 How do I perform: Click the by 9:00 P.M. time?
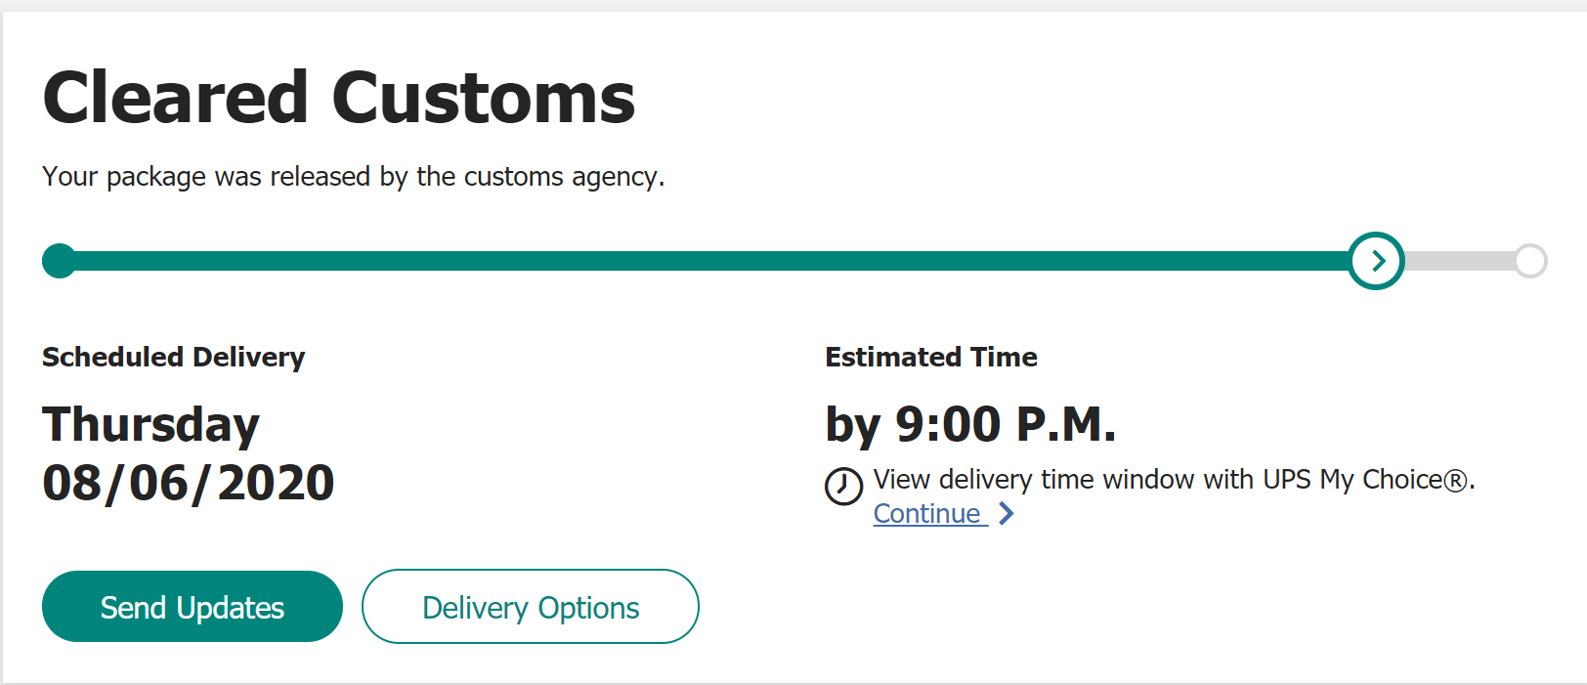(x=970, y=425)
